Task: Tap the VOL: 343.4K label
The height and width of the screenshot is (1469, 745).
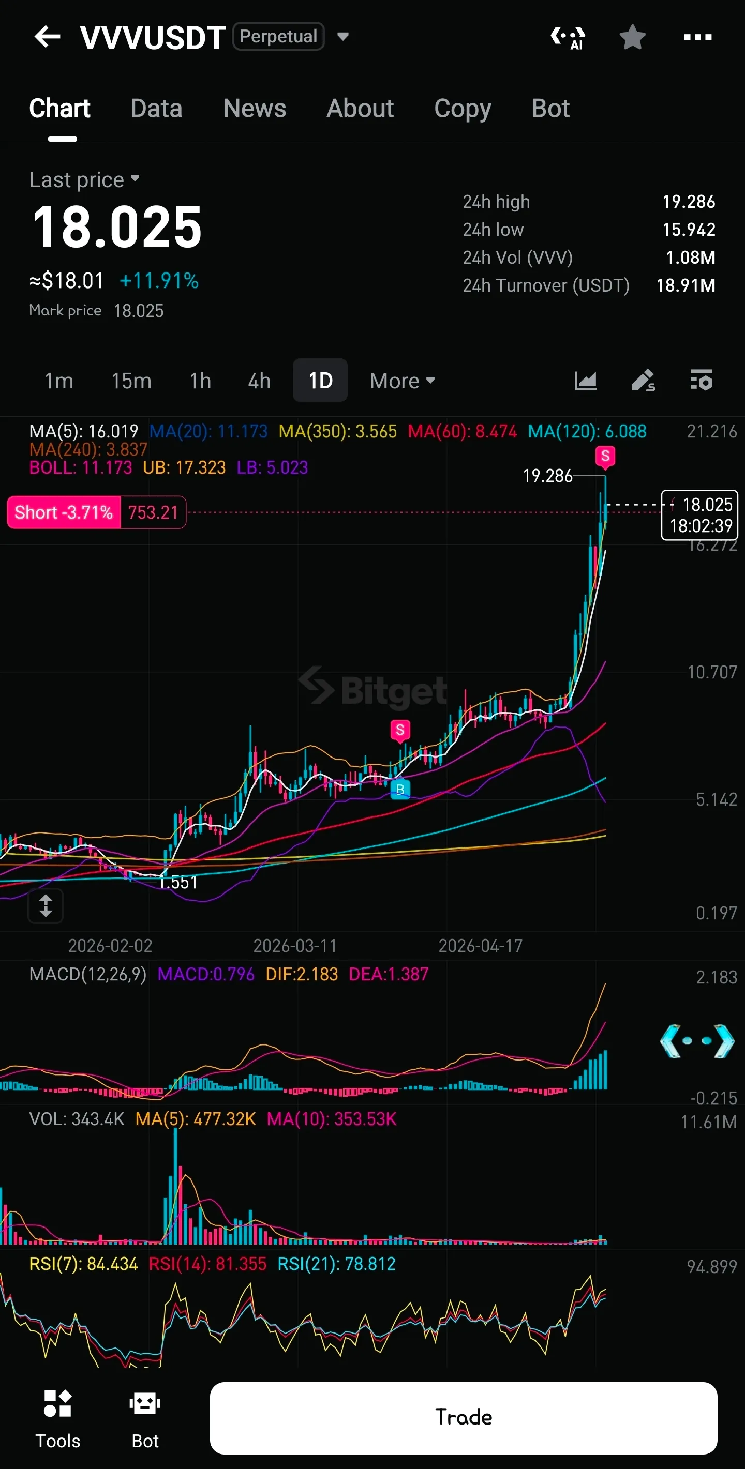Action: (x=77, y=1119)
